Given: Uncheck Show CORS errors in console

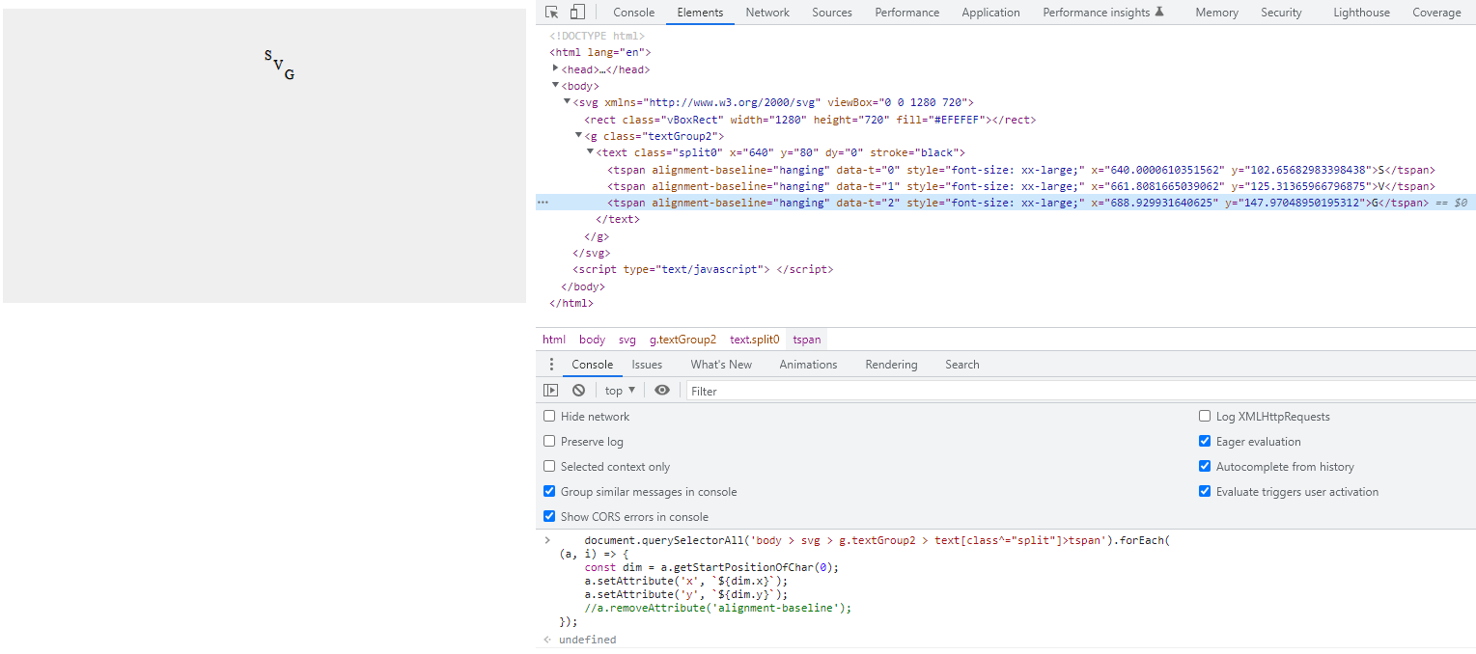Looking at the screenshot, I should 549,517.
